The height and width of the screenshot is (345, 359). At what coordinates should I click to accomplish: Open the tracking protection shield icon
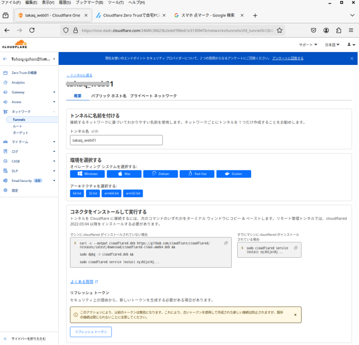coord(66,30)
